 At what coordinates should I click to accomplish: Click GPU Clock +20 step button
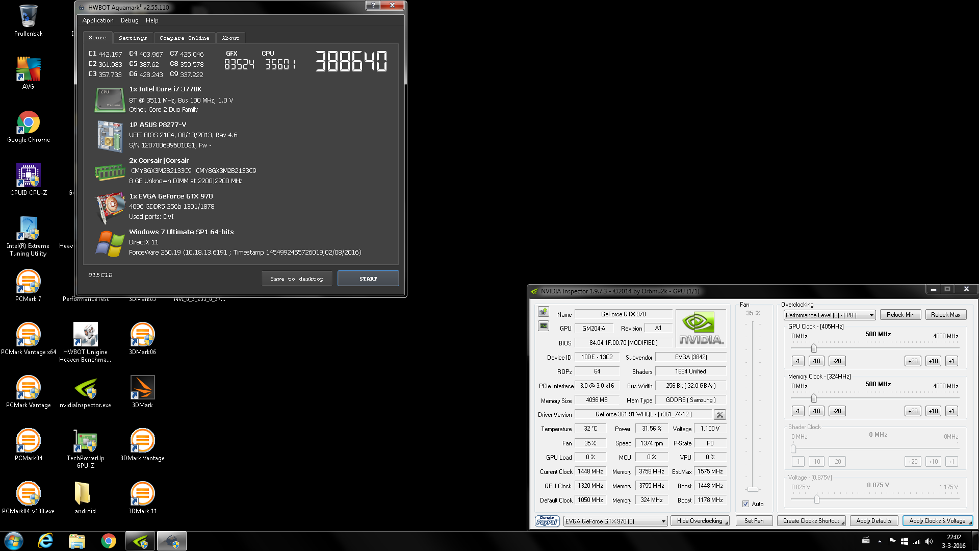(x=913, y=361)
